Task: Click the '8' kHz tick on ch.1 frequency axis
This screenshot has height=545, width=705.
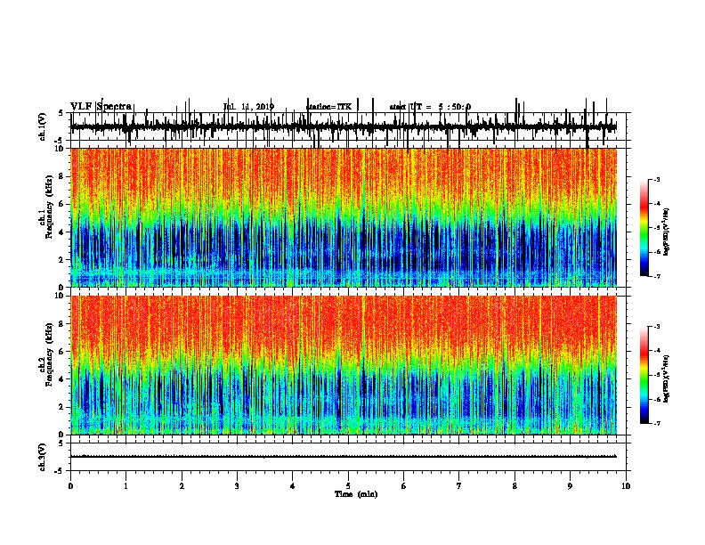Action: 62,176
